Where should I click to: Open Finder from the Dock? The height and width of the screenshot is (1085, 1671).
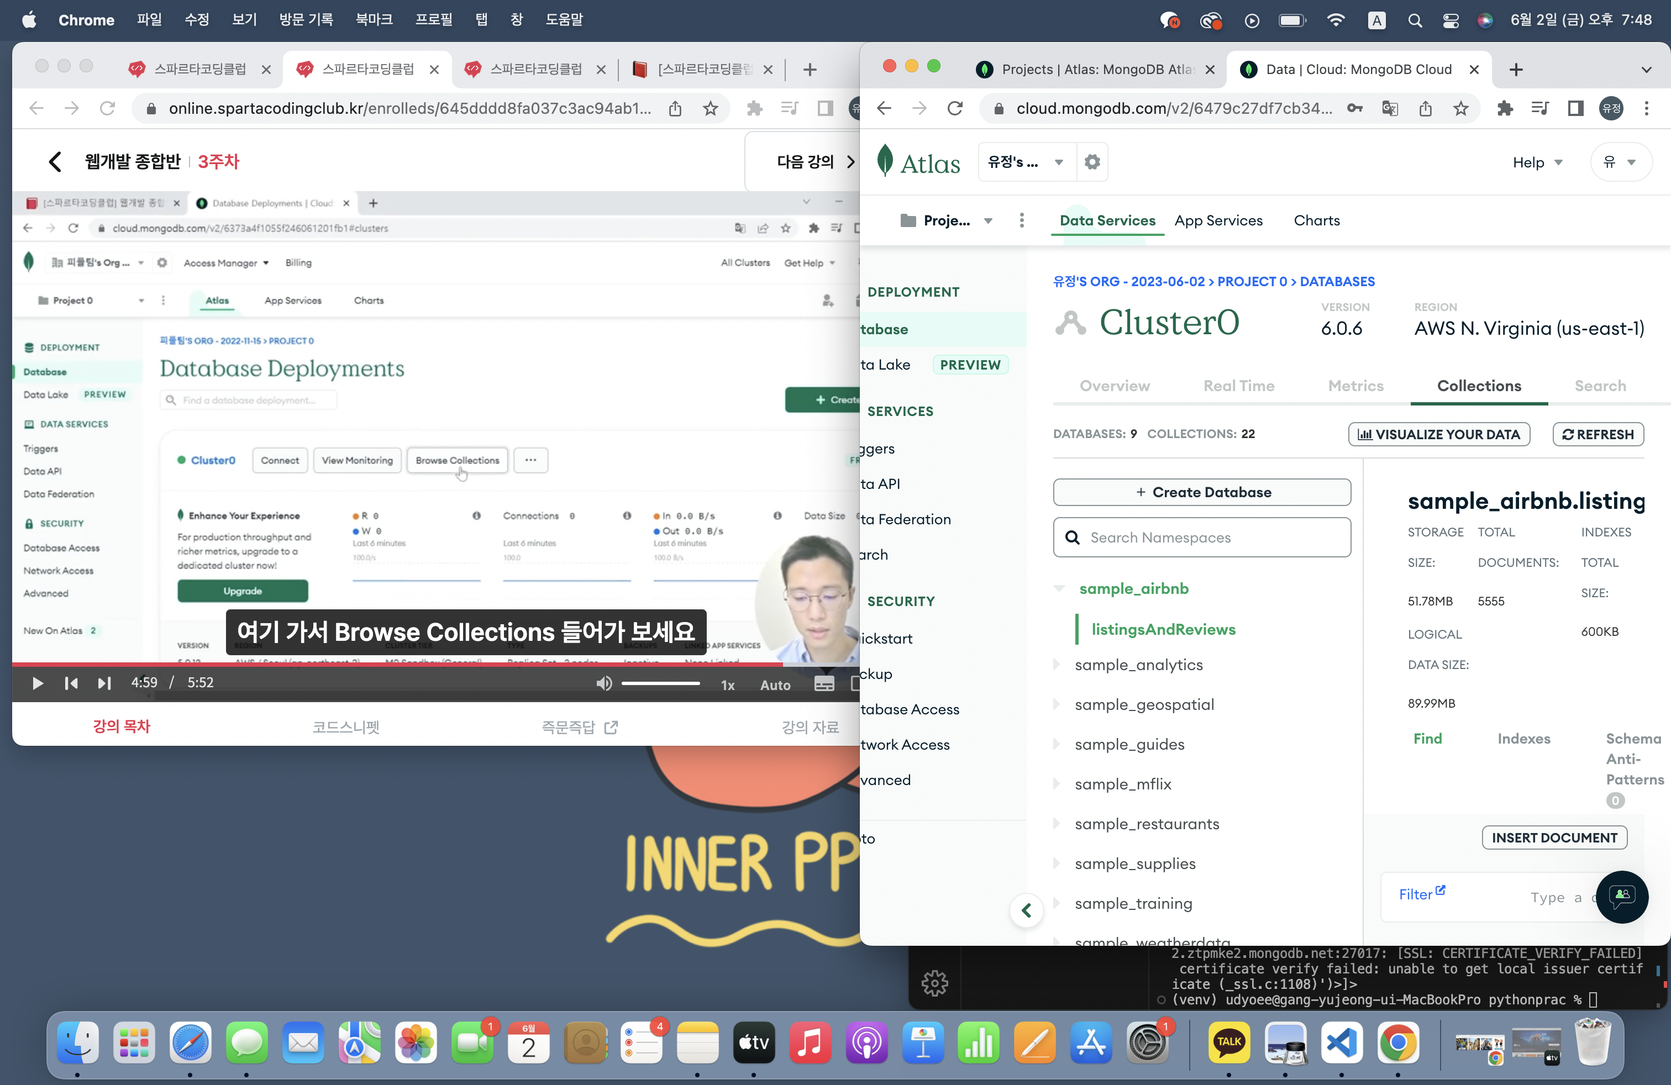77,1042
